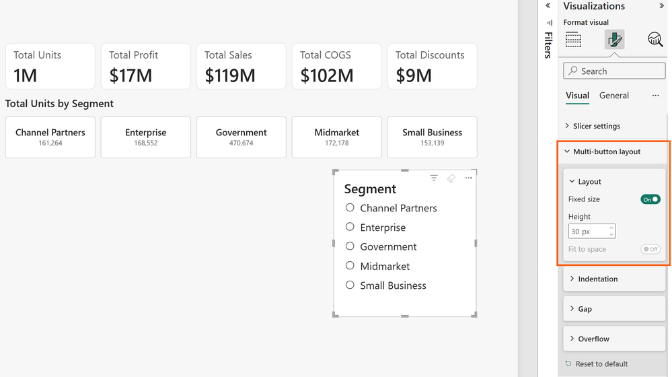
Task: Expand the Overflow card
Action: [x=614, y=339]
